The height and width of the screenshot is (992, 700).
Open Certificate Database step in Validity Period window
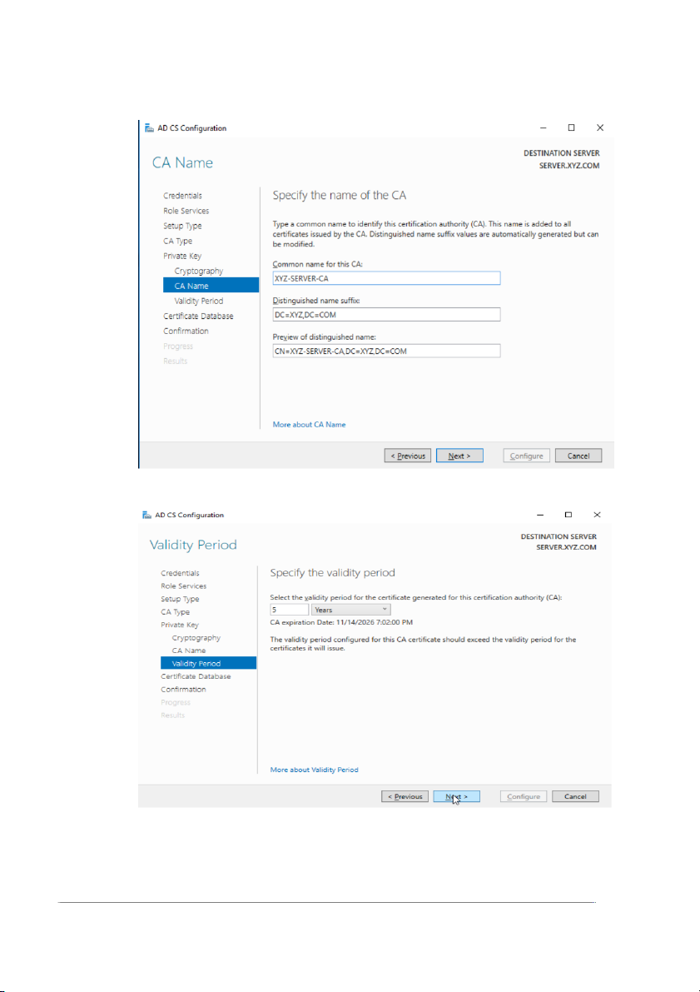click(x=196, y=676)
